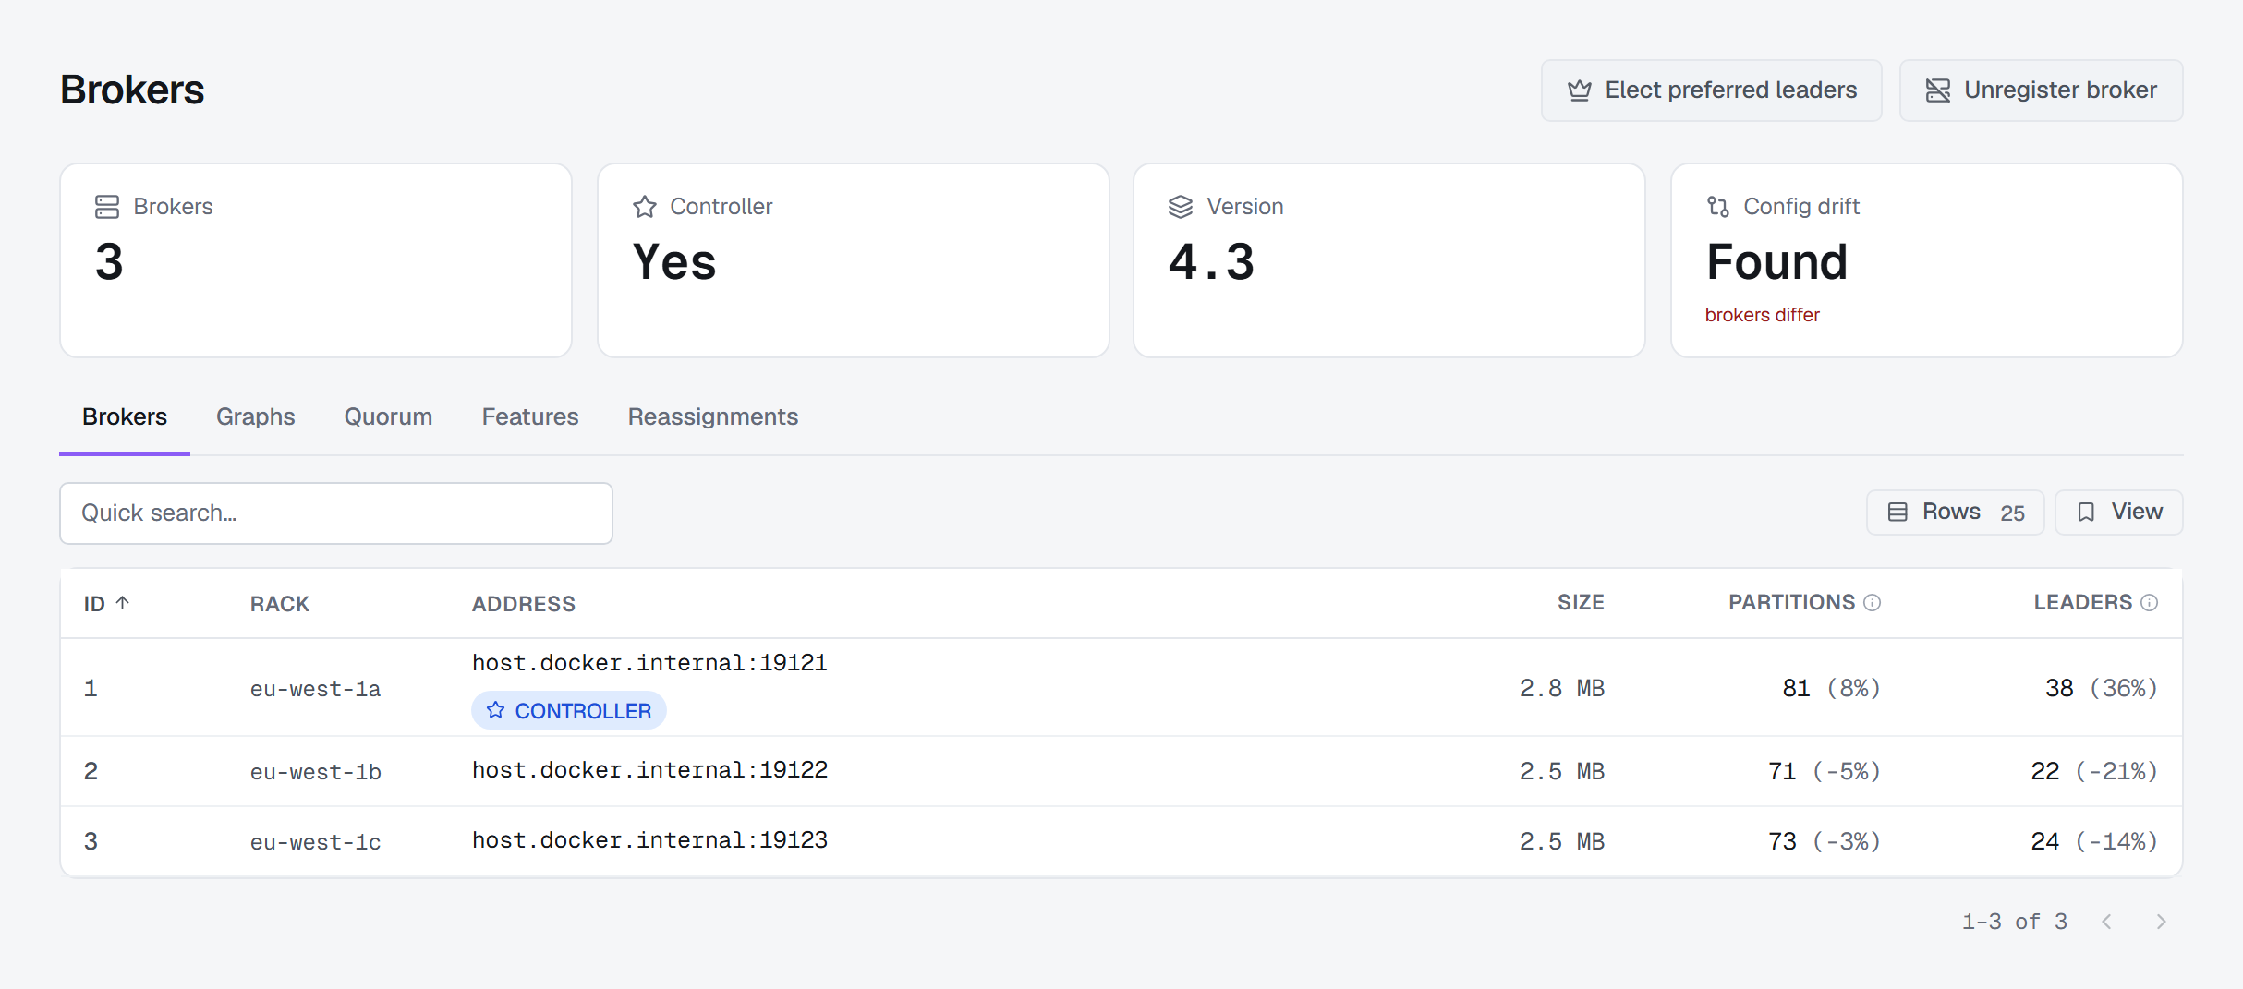Image resolution: width=2243 pixels, height=989 pixels.
Task: Click address host.docker.internal:19121
Action: point(649,663)
